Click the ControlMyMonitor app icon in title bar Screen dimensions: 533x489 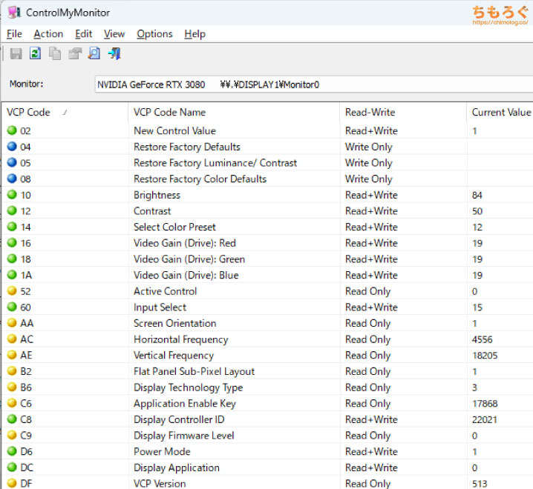click(14, 13)
